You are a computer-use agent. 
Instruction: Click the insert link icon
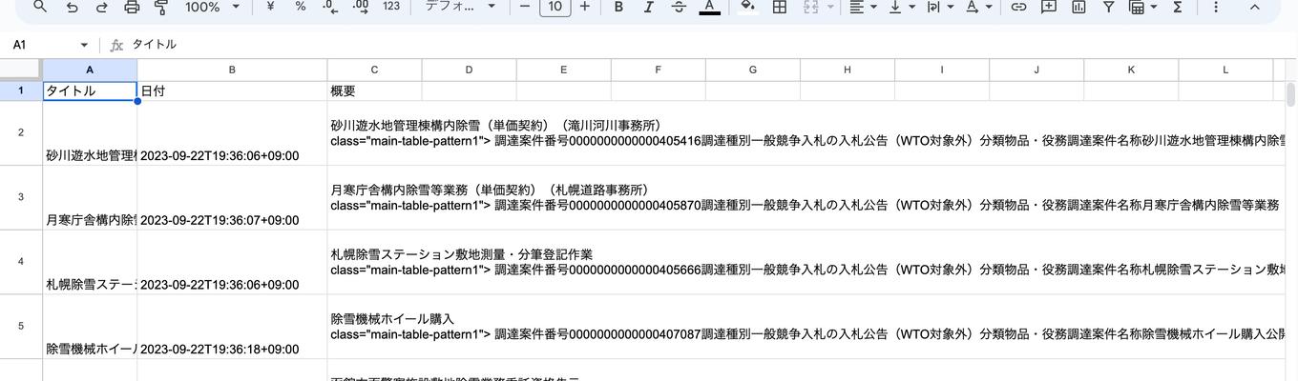pyautogui.click(x=1018, y=7)
